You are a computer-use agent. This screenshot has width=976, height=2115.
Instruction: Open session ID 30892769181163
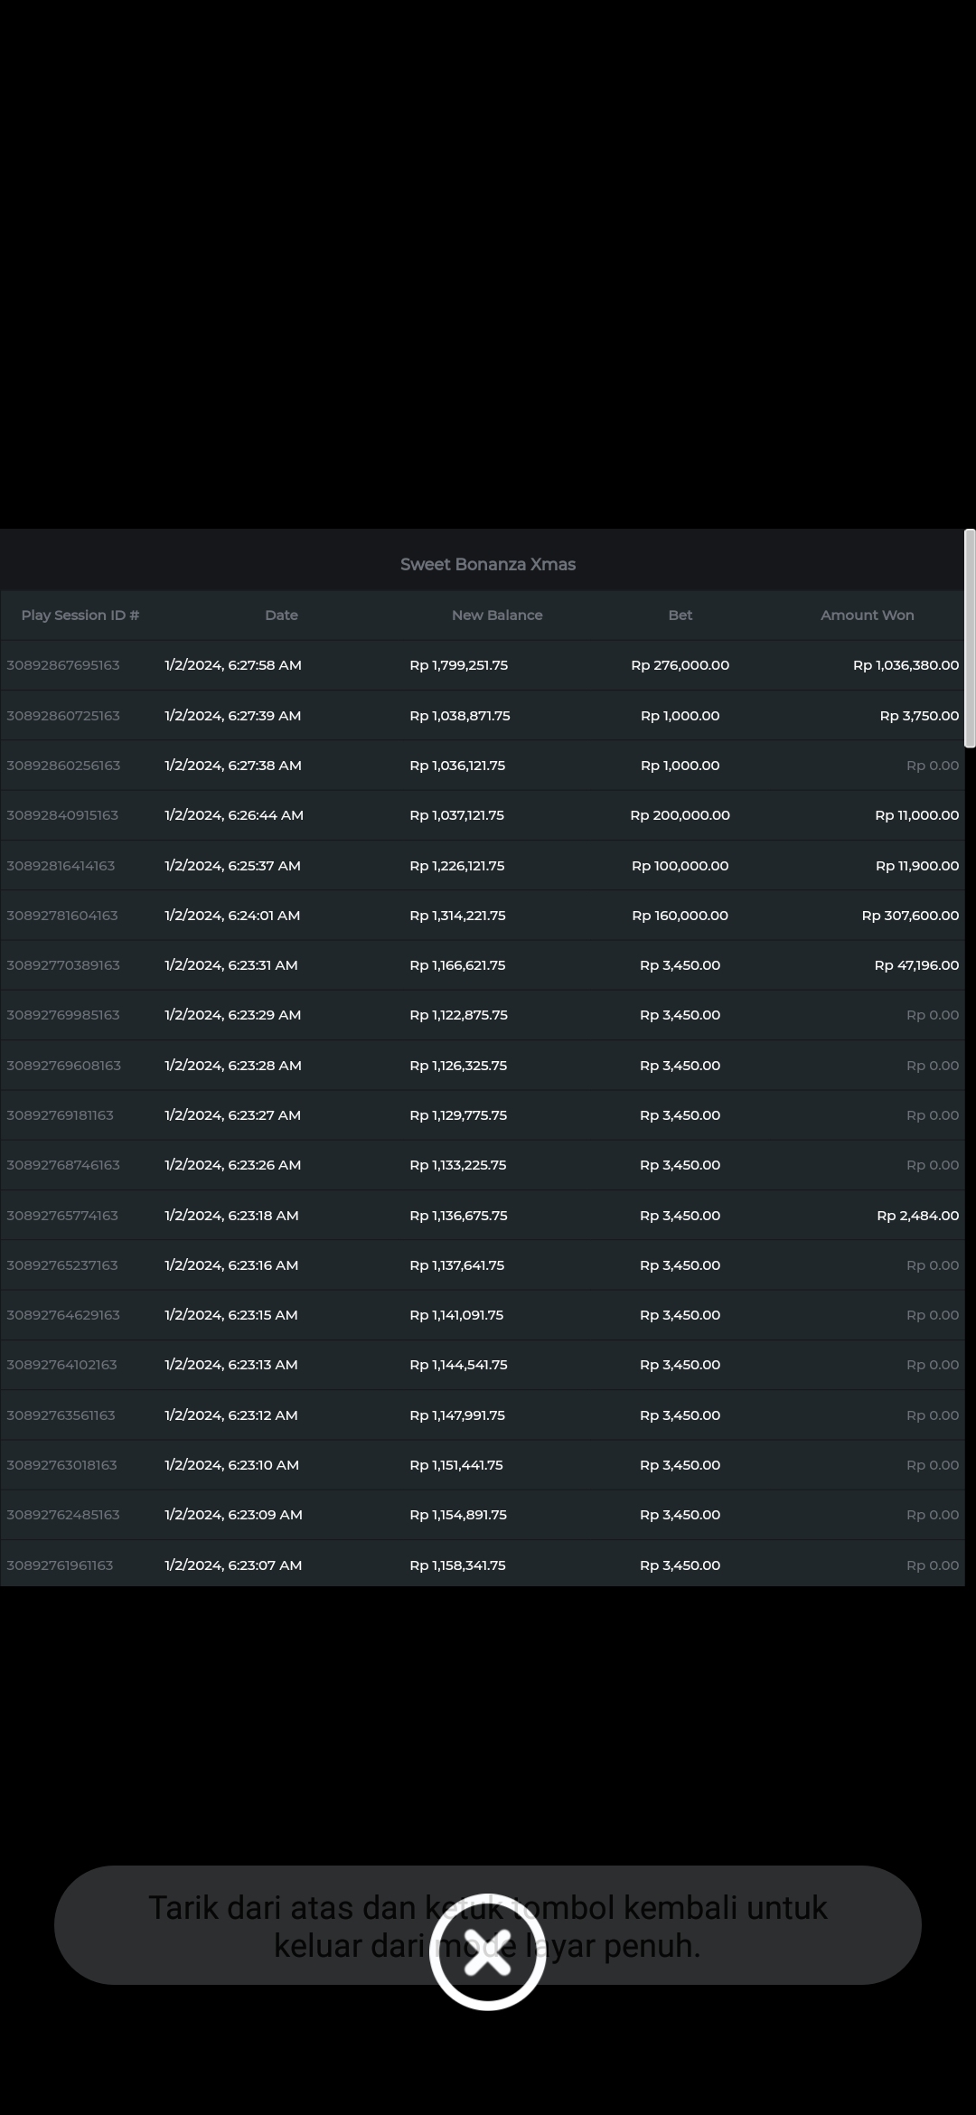click(60, 1115)
